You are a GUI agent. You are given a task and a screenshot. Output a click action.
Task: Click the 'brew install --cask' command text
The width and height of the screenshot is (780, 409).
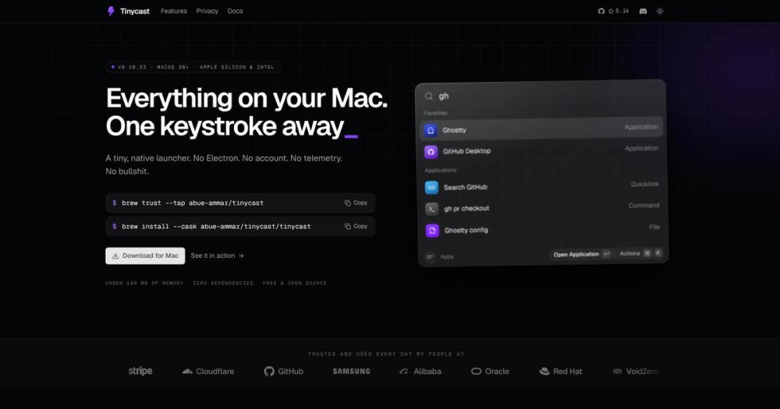pyautogui.click(x=216, y=226)
